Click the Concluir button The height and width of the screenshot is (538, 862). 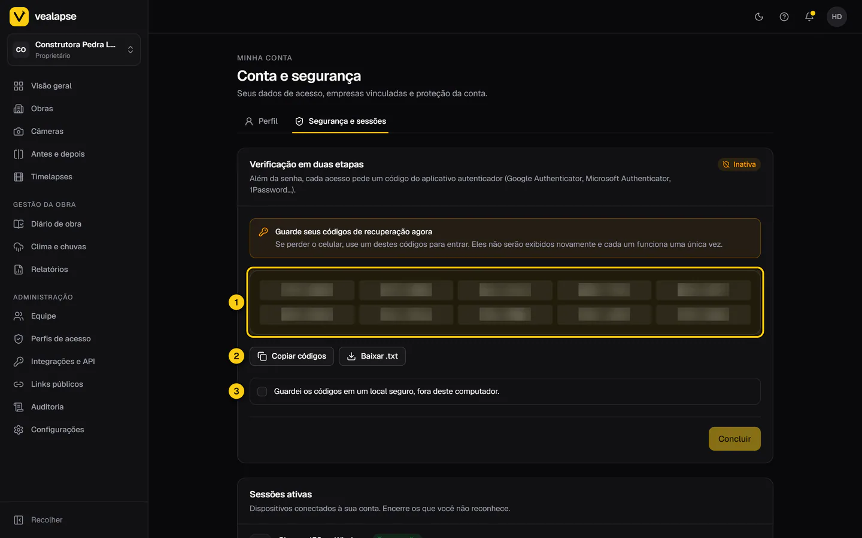(x=734, y=439)
